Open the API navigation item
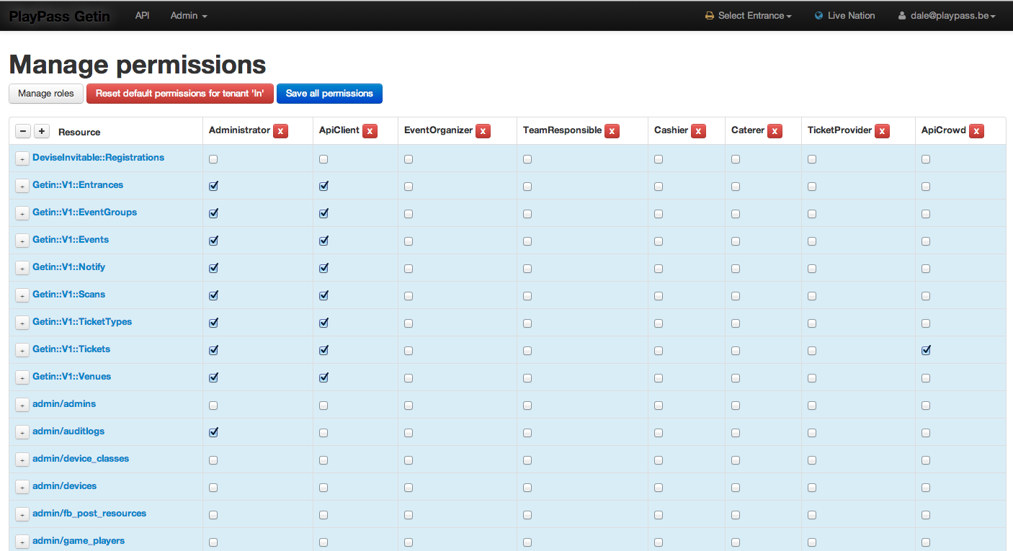1013x551 pixels. [x=142, y=16]
